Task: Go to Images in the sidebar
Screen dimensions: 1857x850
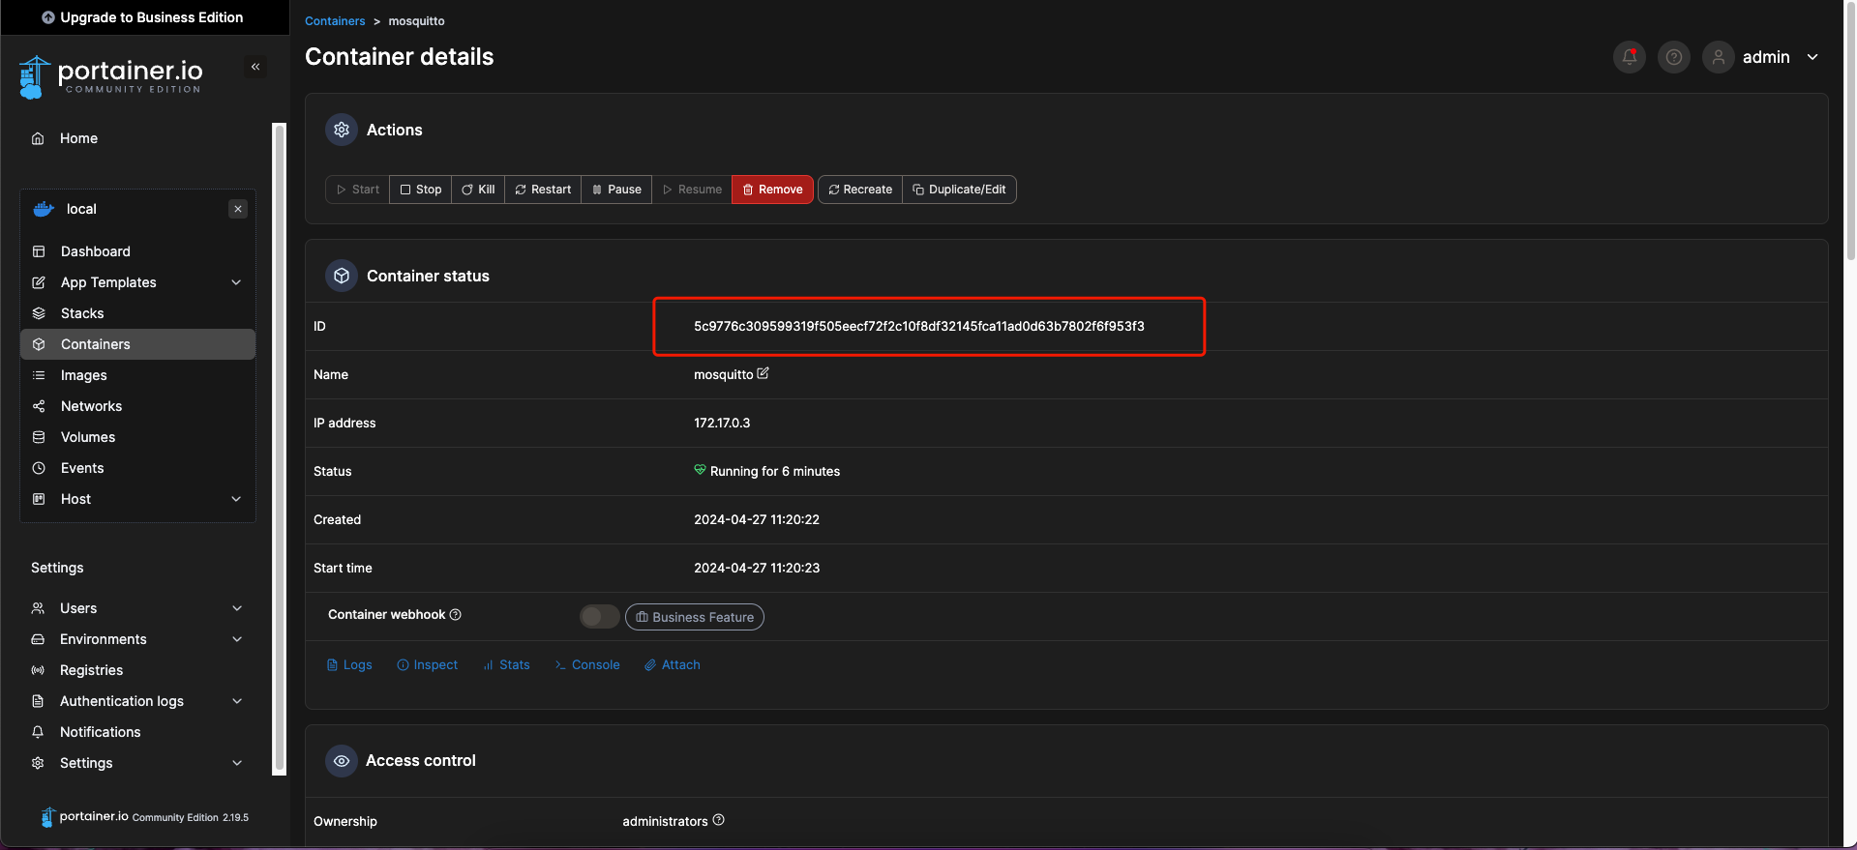Action: tap(137, 375)
